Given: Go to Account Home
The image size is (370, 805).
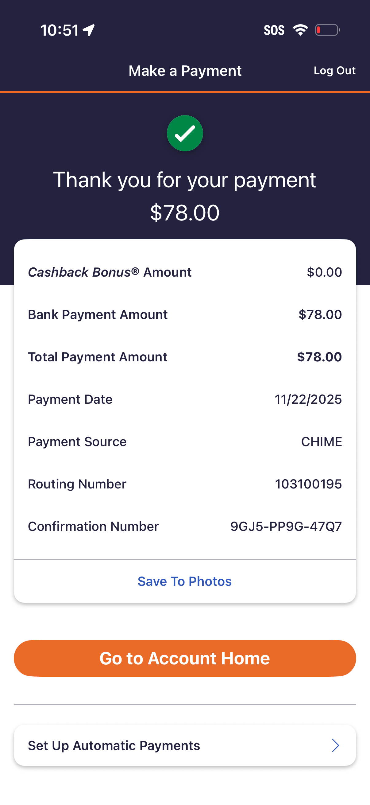Looking at the screenshot, I should click(x=185, y=658).
